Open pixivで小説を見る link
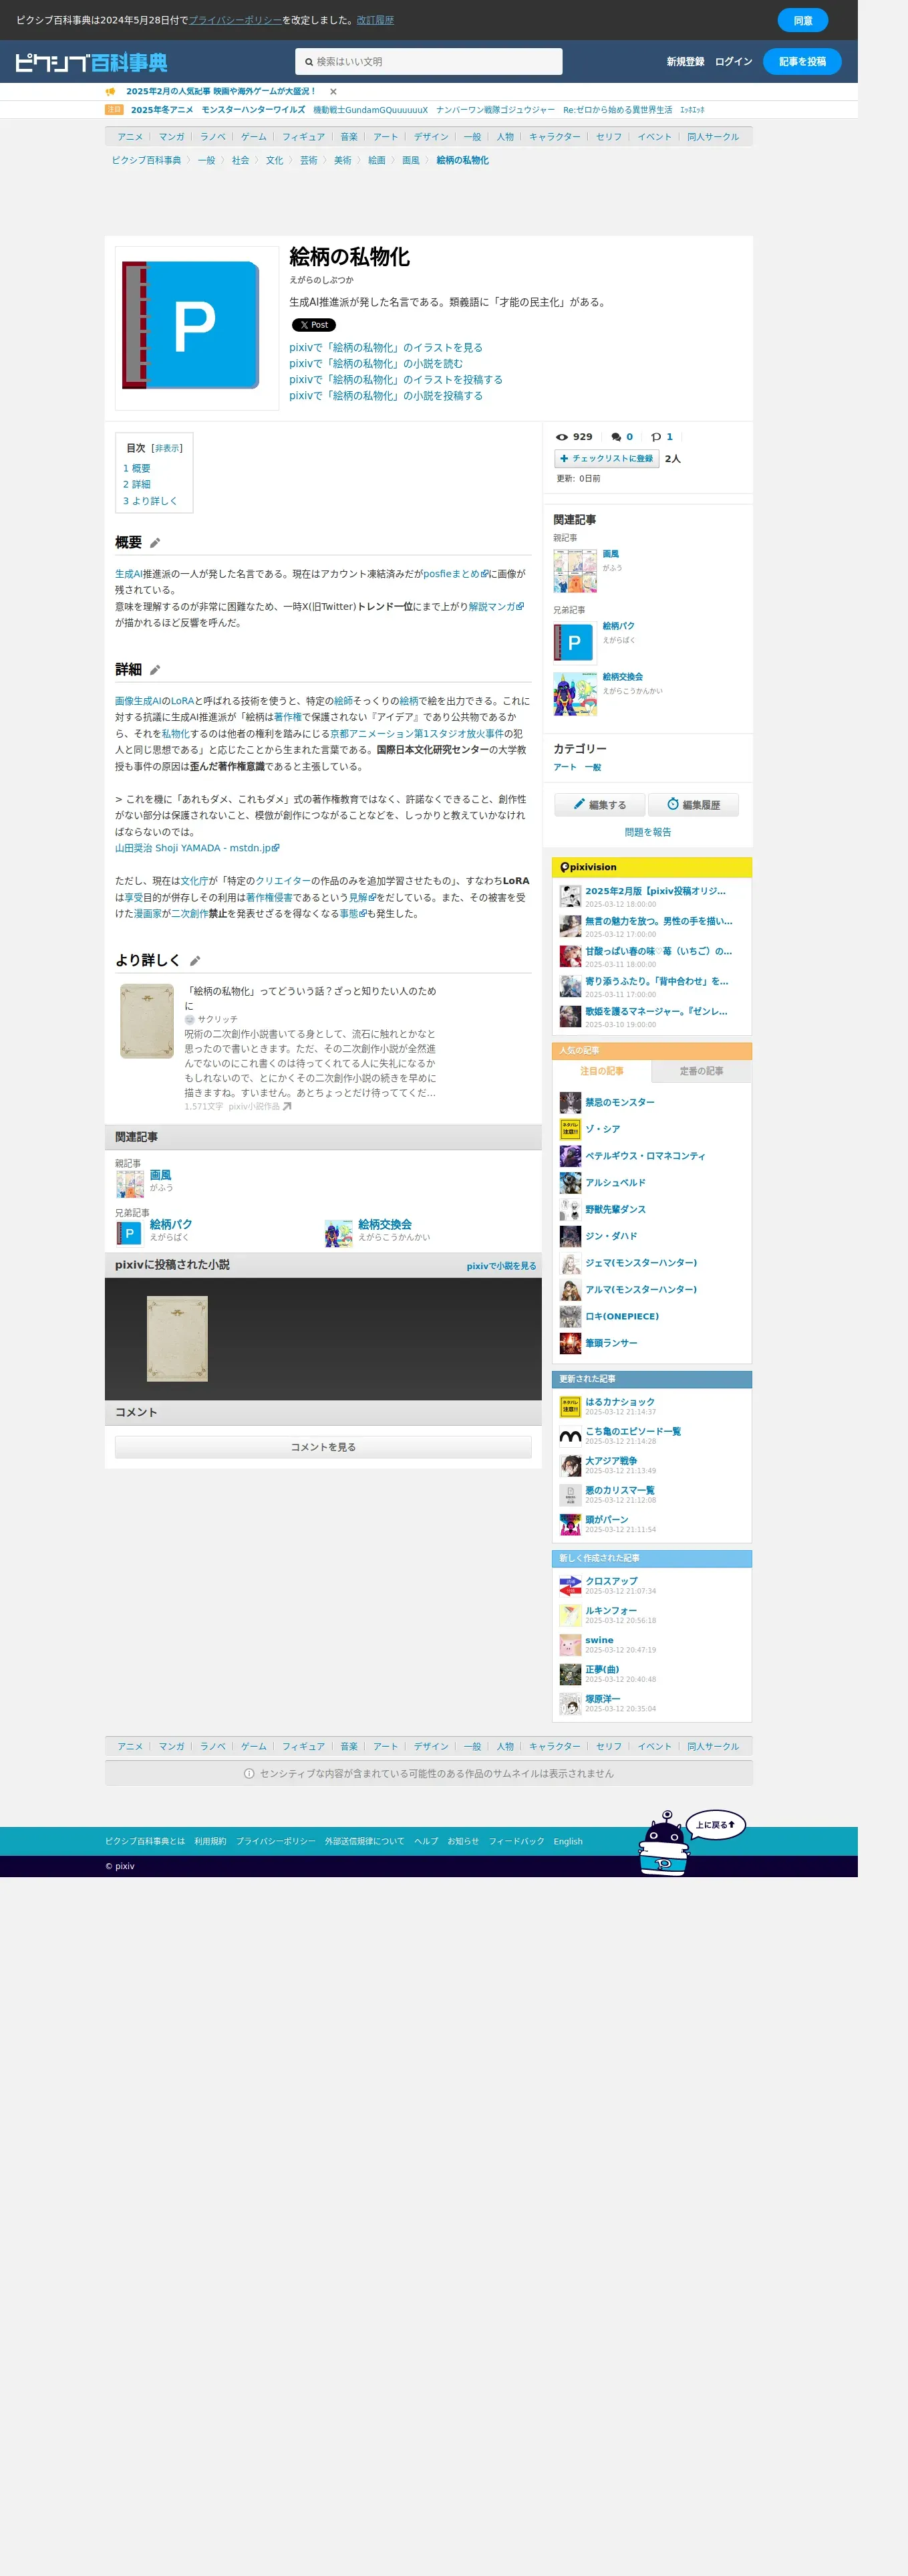Image resolution: width=908 pixels, height=2576 pixels. [500, 1266]
